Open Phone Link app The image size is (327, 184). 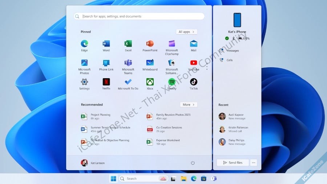106,63
